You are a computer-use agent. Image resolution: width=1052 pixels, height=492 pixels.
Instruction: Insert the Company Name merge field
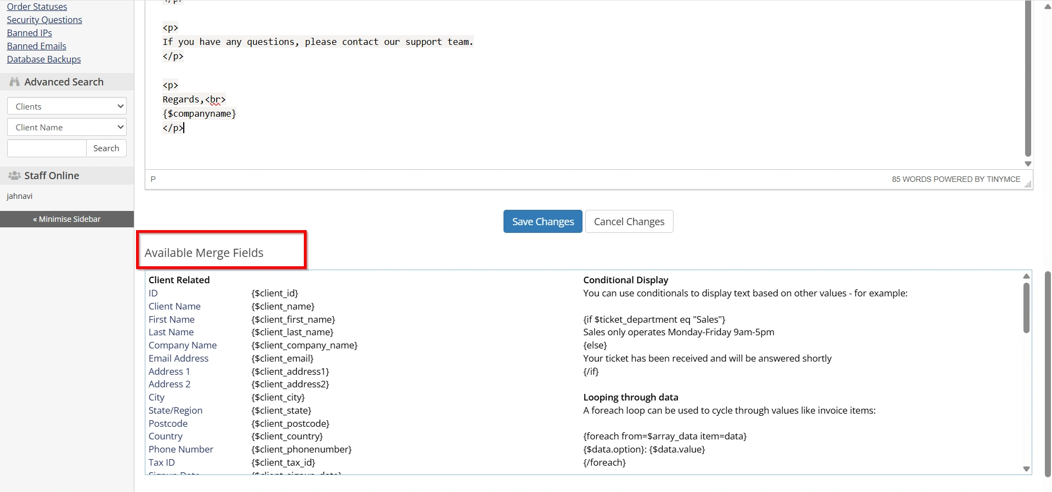(x=183, y=345)
